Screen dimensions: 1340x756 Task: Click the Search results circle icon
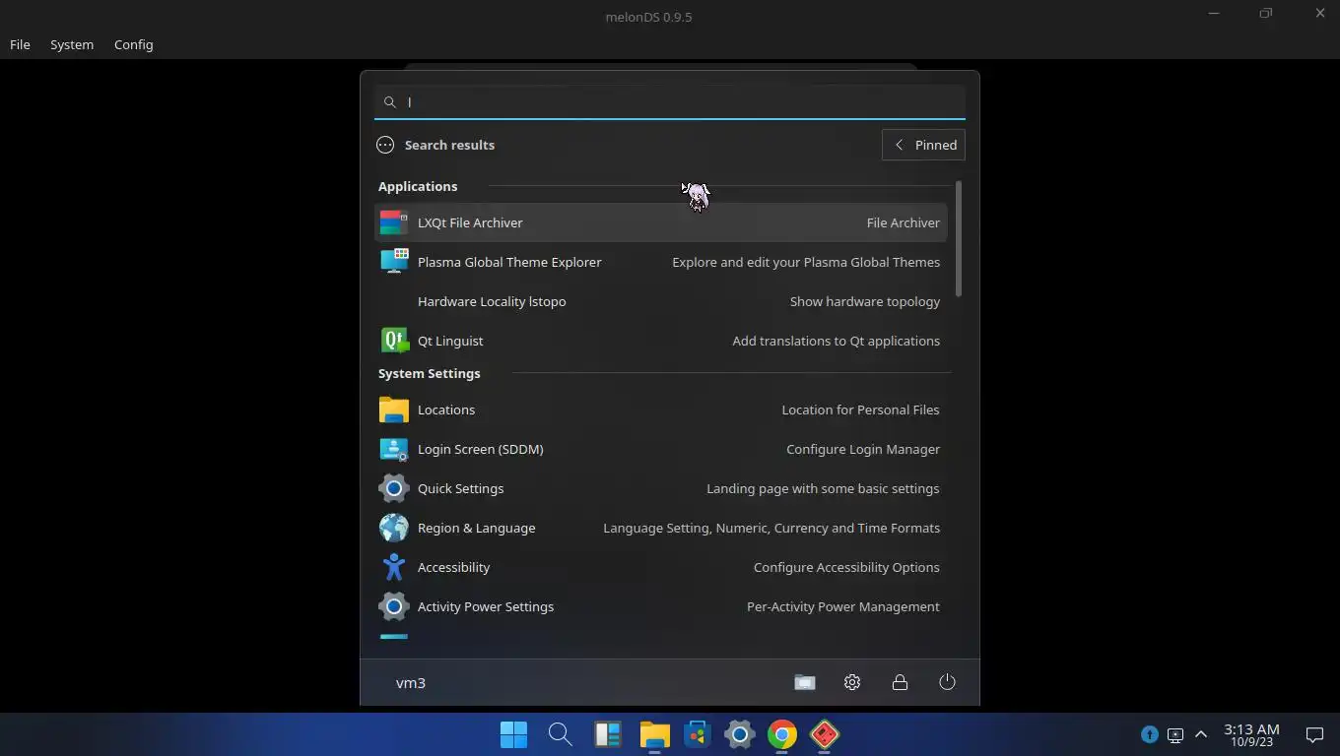pyautogui.click(x=385, y=145)
